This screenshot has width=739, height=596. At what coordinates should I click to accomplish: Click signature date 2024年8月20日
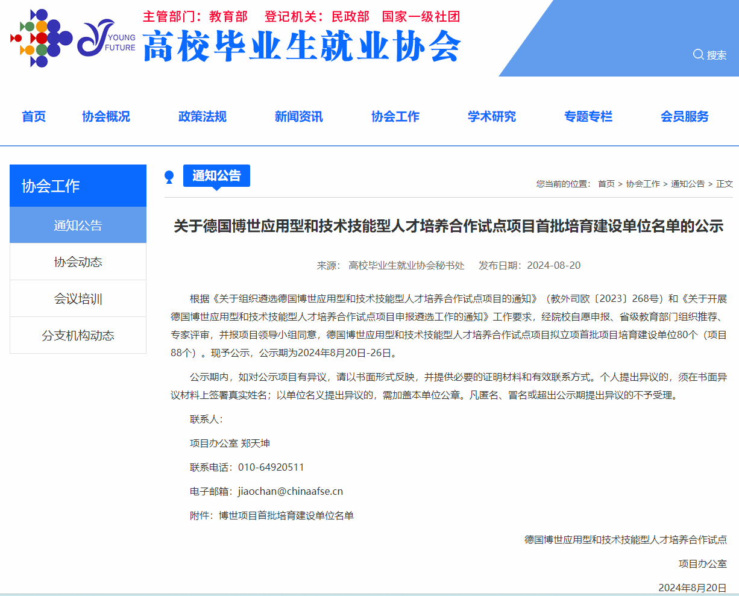[693, 588]
